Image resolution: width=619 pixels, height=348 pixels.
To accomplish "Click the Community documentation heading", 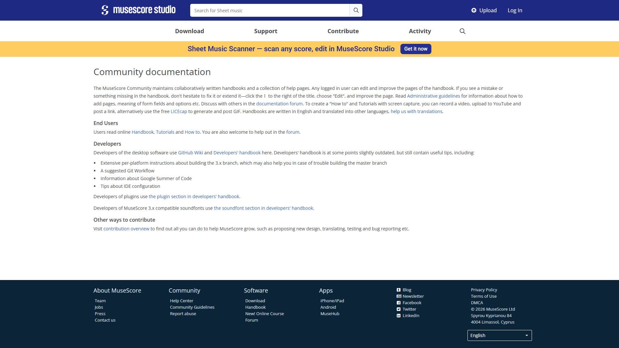I will coord(152,72).
